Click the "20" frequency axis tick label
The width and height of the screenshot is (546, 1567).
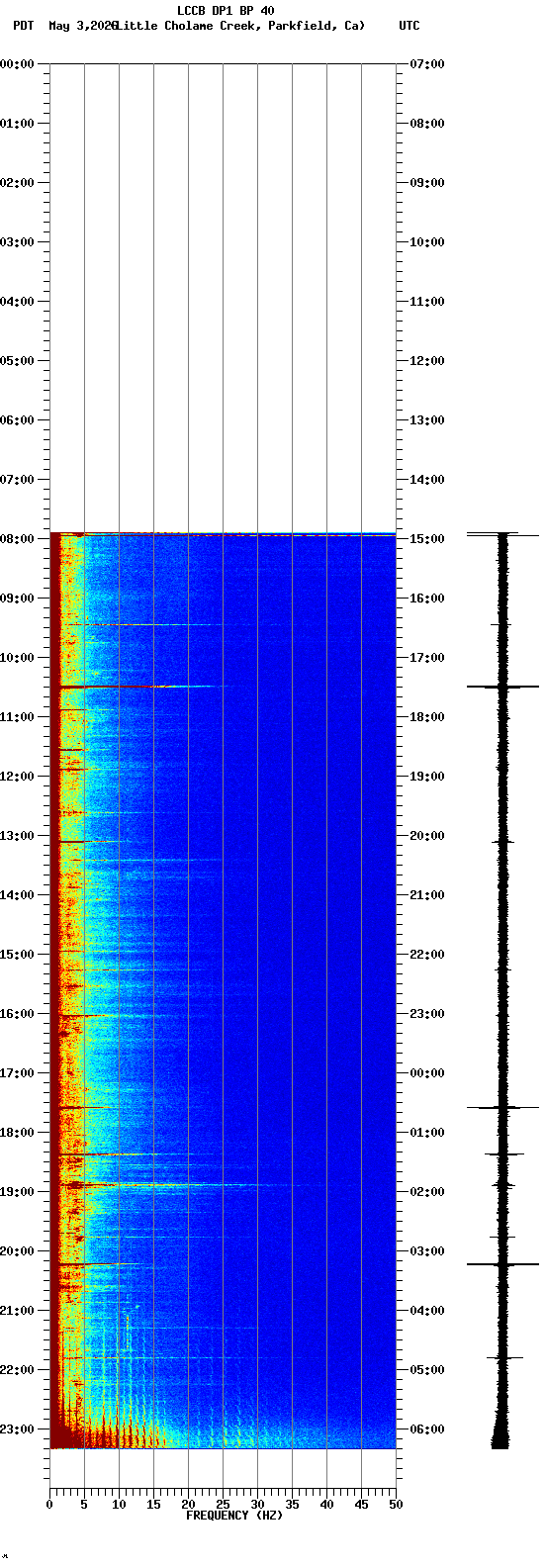pyautogui.click(x=188, y=1506)
